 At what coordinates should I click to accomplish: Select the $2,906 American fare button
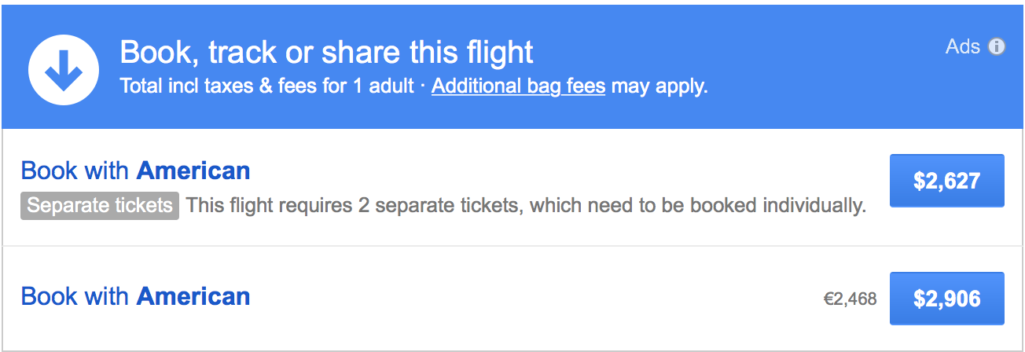(946, 299)
